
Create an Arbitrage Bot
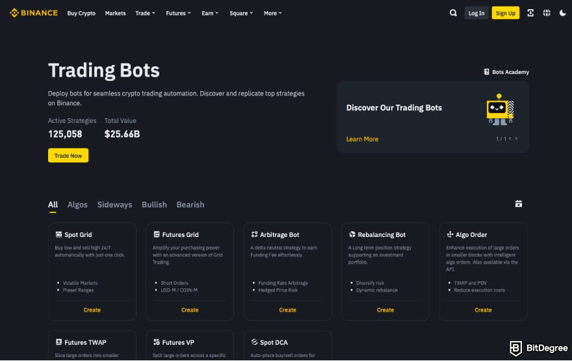tap(287, 310)
